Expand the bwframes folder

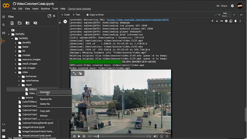[x=19, y=77]
